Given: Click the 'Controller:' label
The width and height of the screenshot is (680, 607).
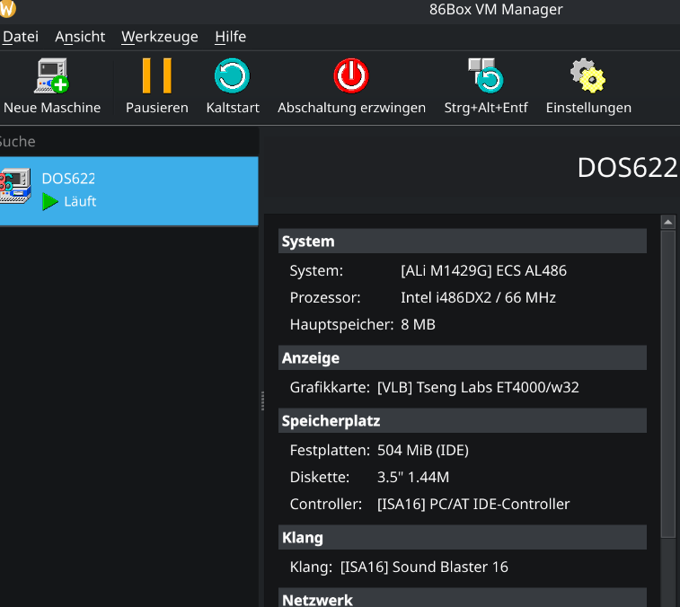Looking at the screenshot, I should [326, 504].
